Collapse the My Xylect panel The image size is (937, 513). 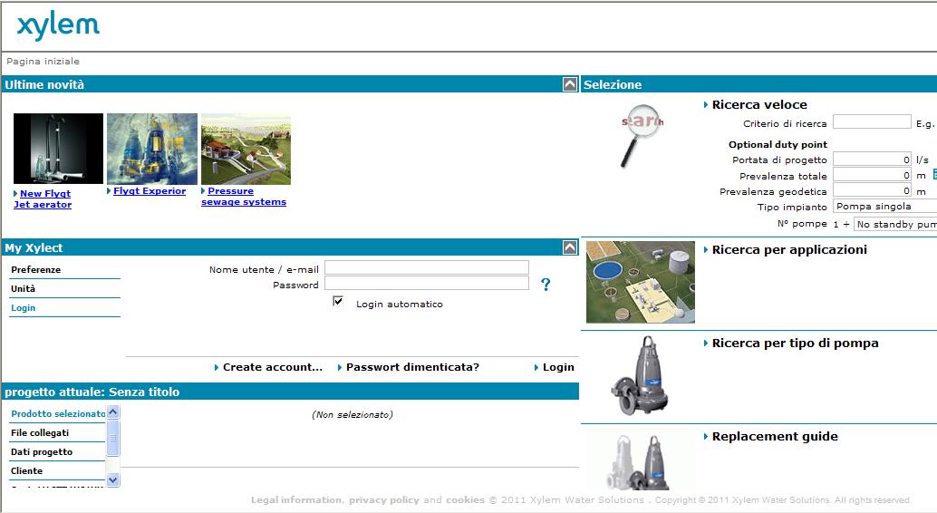click(x=570, y=247)
